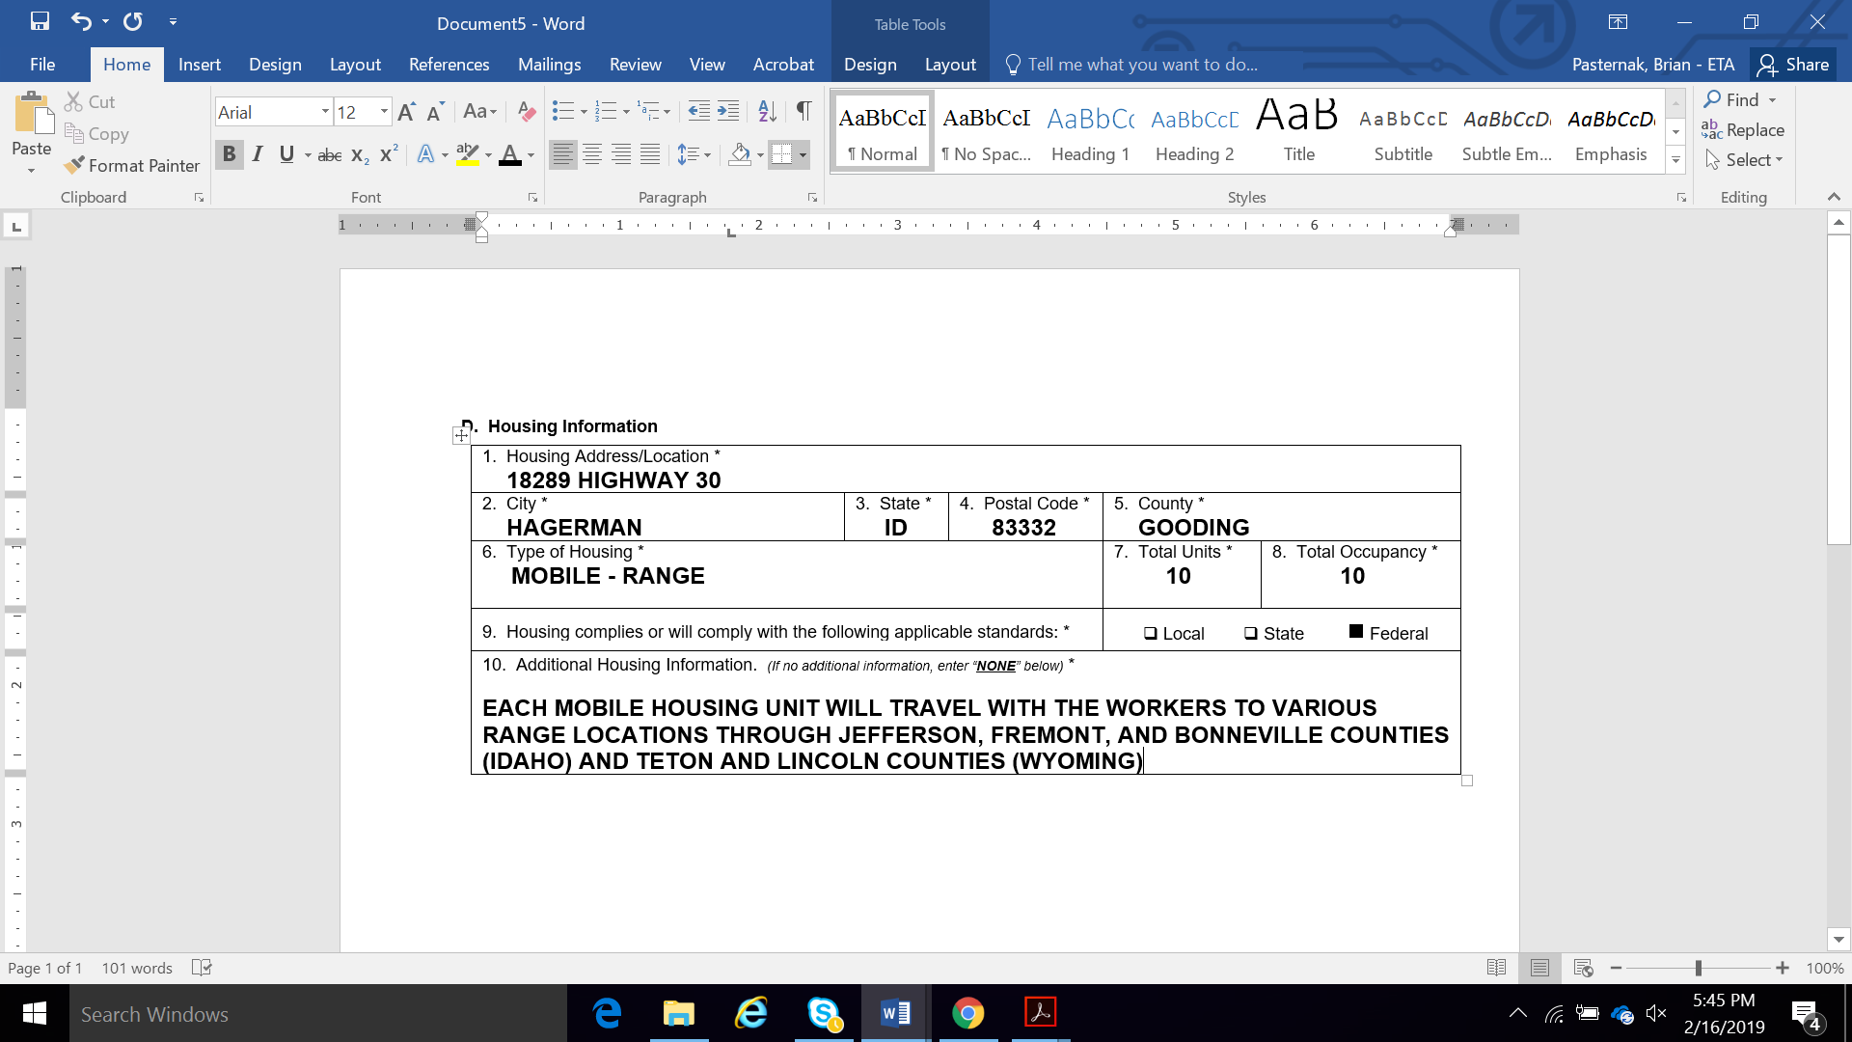This screenshot has width=1852, height=1042.
Task: Toggle Show/Hide paragraph marks icon
Action: (x=803, y=112)
